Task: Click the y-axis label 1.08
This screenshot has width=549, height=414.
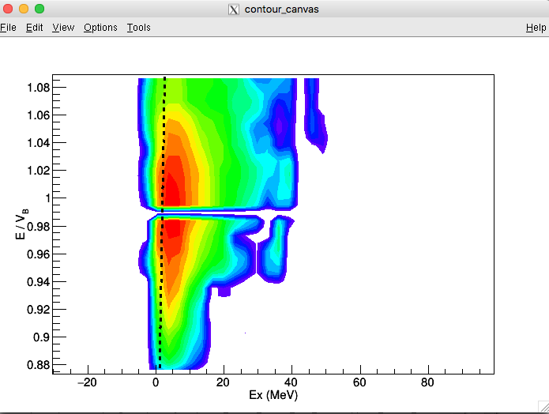Action: click(39, 88)
